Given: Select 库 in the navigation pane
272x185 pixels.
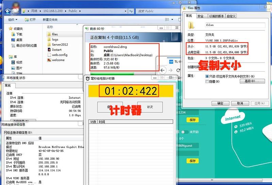Looking at the screenshot, I should coord(13,57).
